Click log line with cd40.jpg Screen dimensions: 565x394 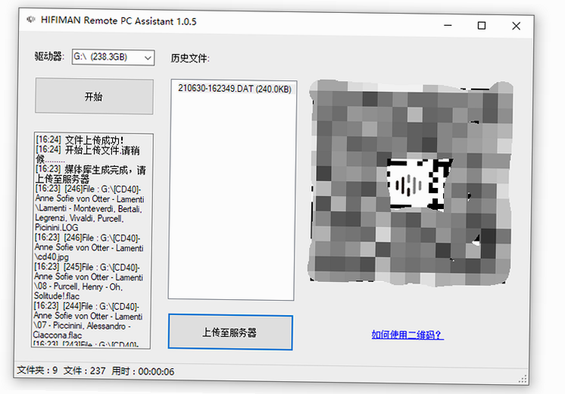[x=89, y=247]
